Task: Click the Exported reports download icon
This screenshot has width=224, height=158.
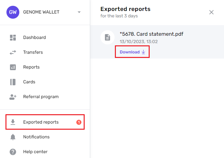Action: (13, 122)
